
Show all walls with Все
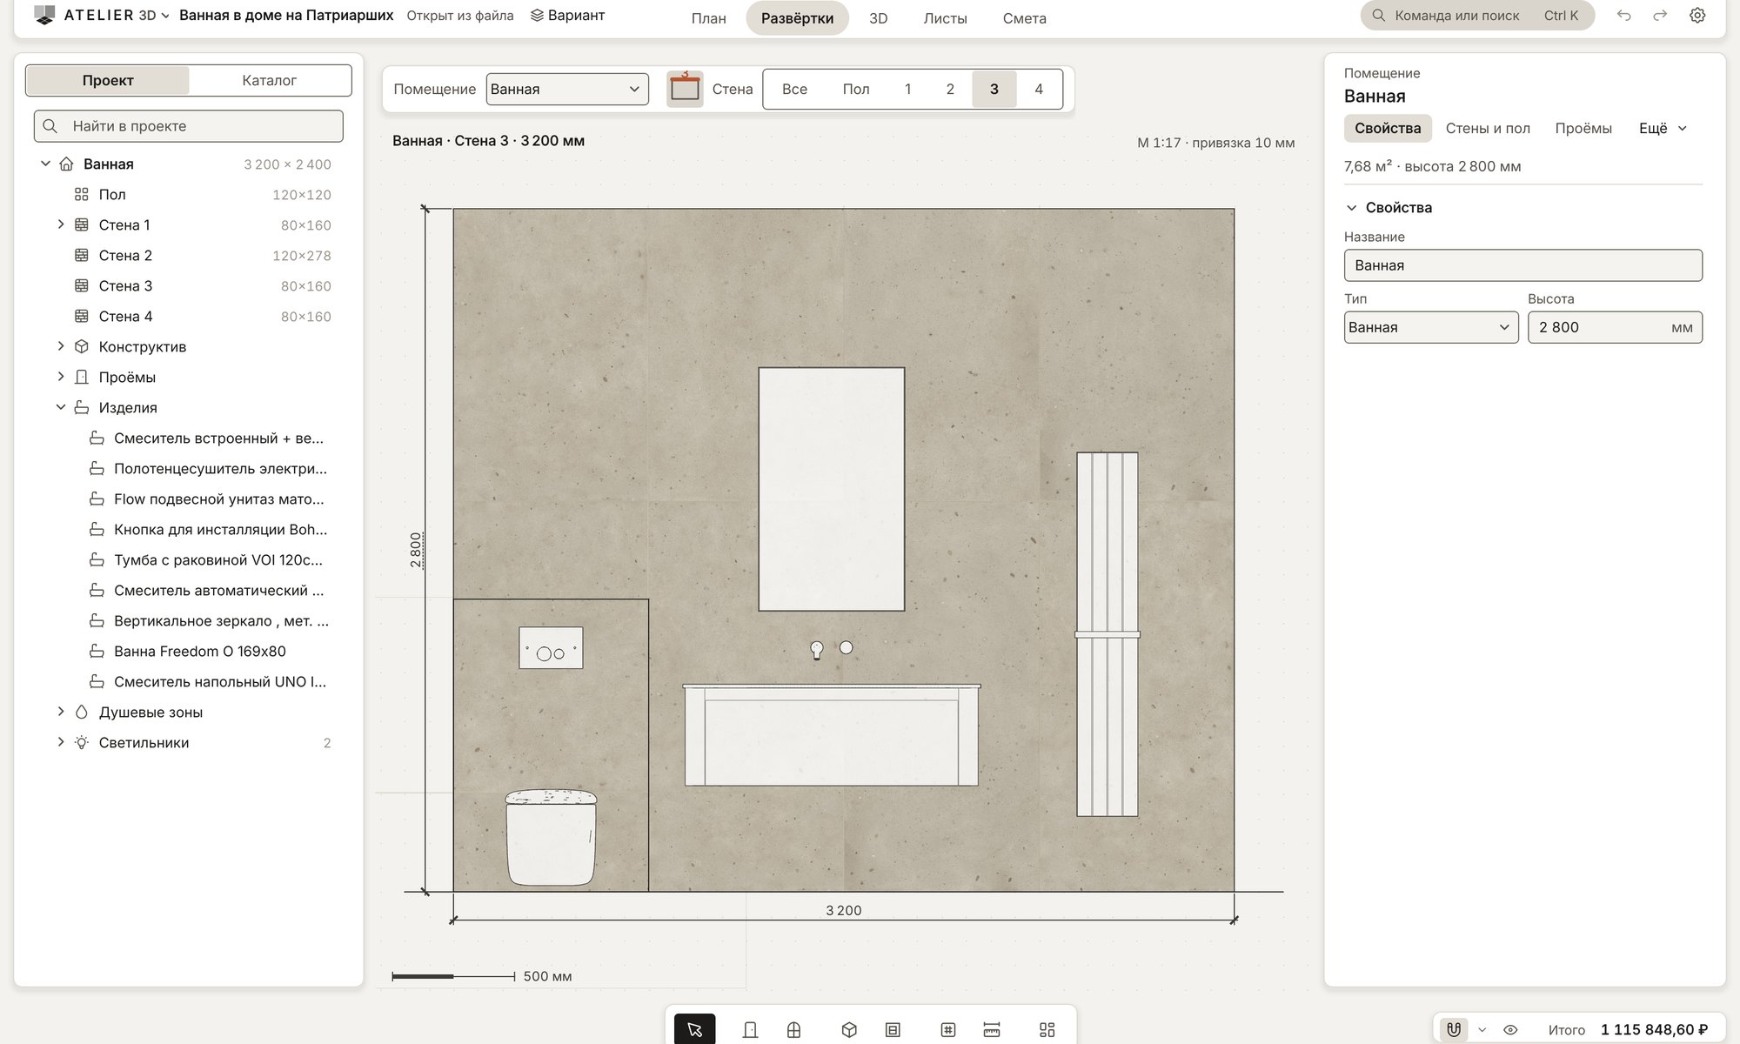(x=794, y=89)
